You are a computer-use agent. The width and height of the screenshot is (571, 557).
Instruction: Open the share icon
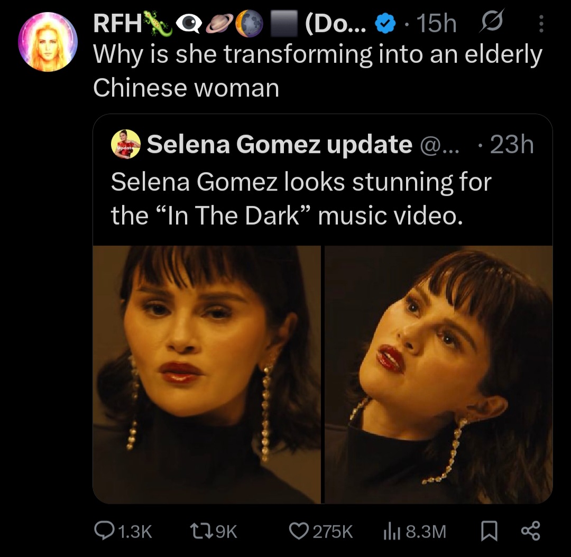530,532
